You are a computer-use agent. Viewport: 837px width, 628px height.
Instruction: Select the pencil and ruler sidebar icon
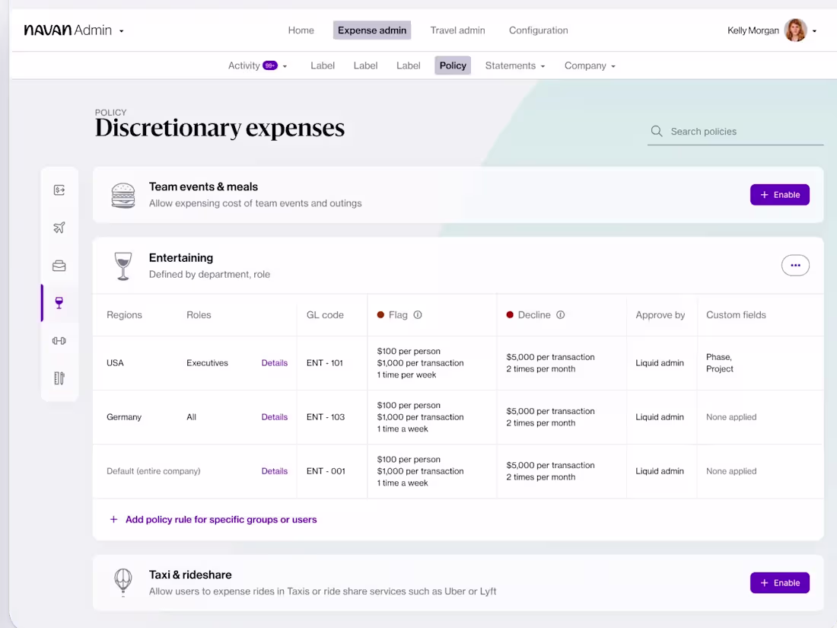pos(59,378)
